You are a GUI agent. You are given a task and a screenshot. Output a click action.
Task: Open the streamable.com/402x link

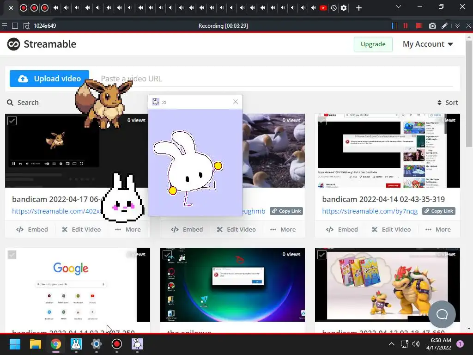(x=57, y=211)
